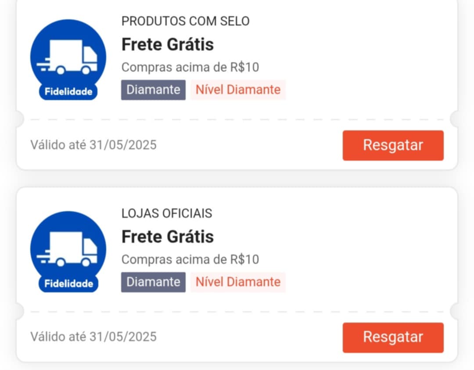The height and width of the screenshot is (370, 474).
Task: Select Frete Grátis title in Produtos com Selo coupon
Action: pos(168,44)
